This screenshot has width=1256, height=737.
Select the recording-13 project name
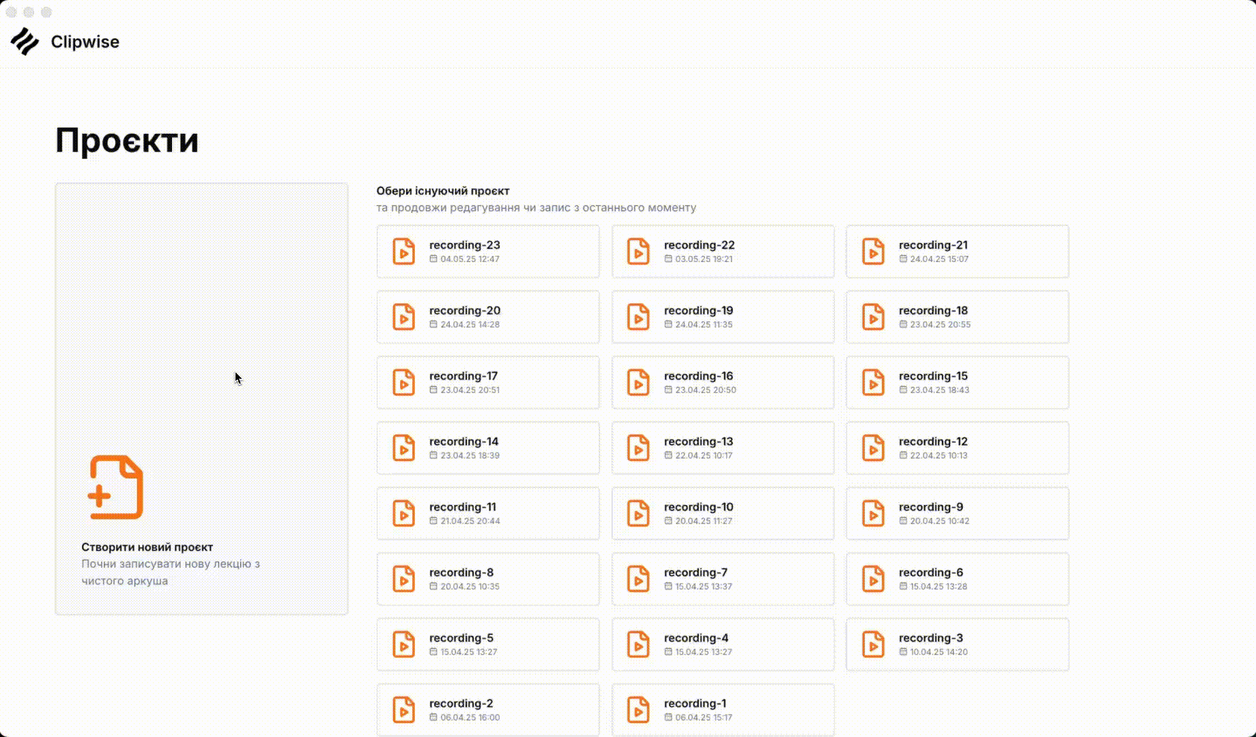698,442
